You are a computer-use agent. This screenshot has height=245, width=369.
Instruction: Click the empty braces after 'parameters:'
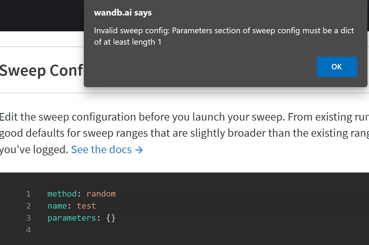(111, 218)
